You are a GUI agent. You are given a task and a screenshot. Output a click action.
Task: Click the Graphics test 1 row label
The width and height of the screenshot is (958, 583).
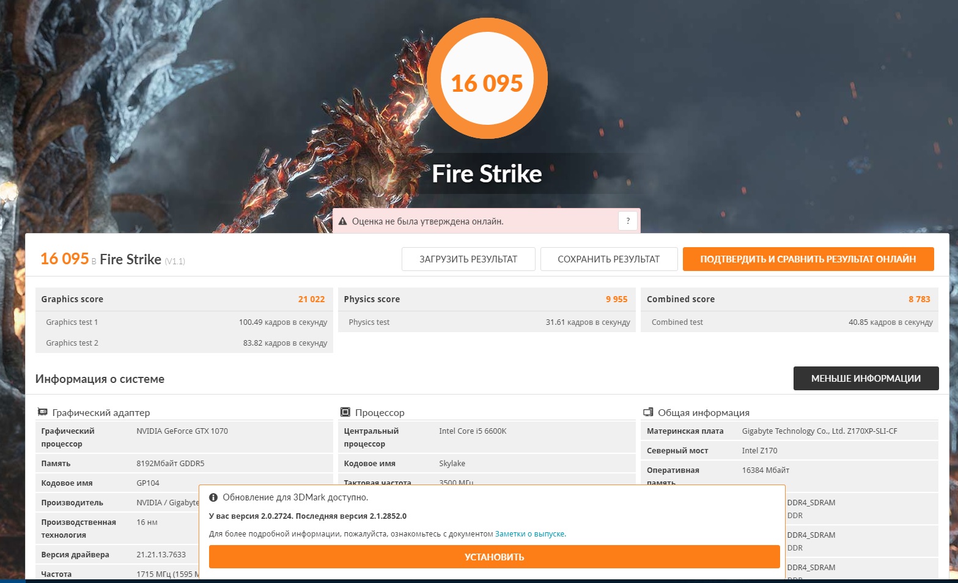72,322
